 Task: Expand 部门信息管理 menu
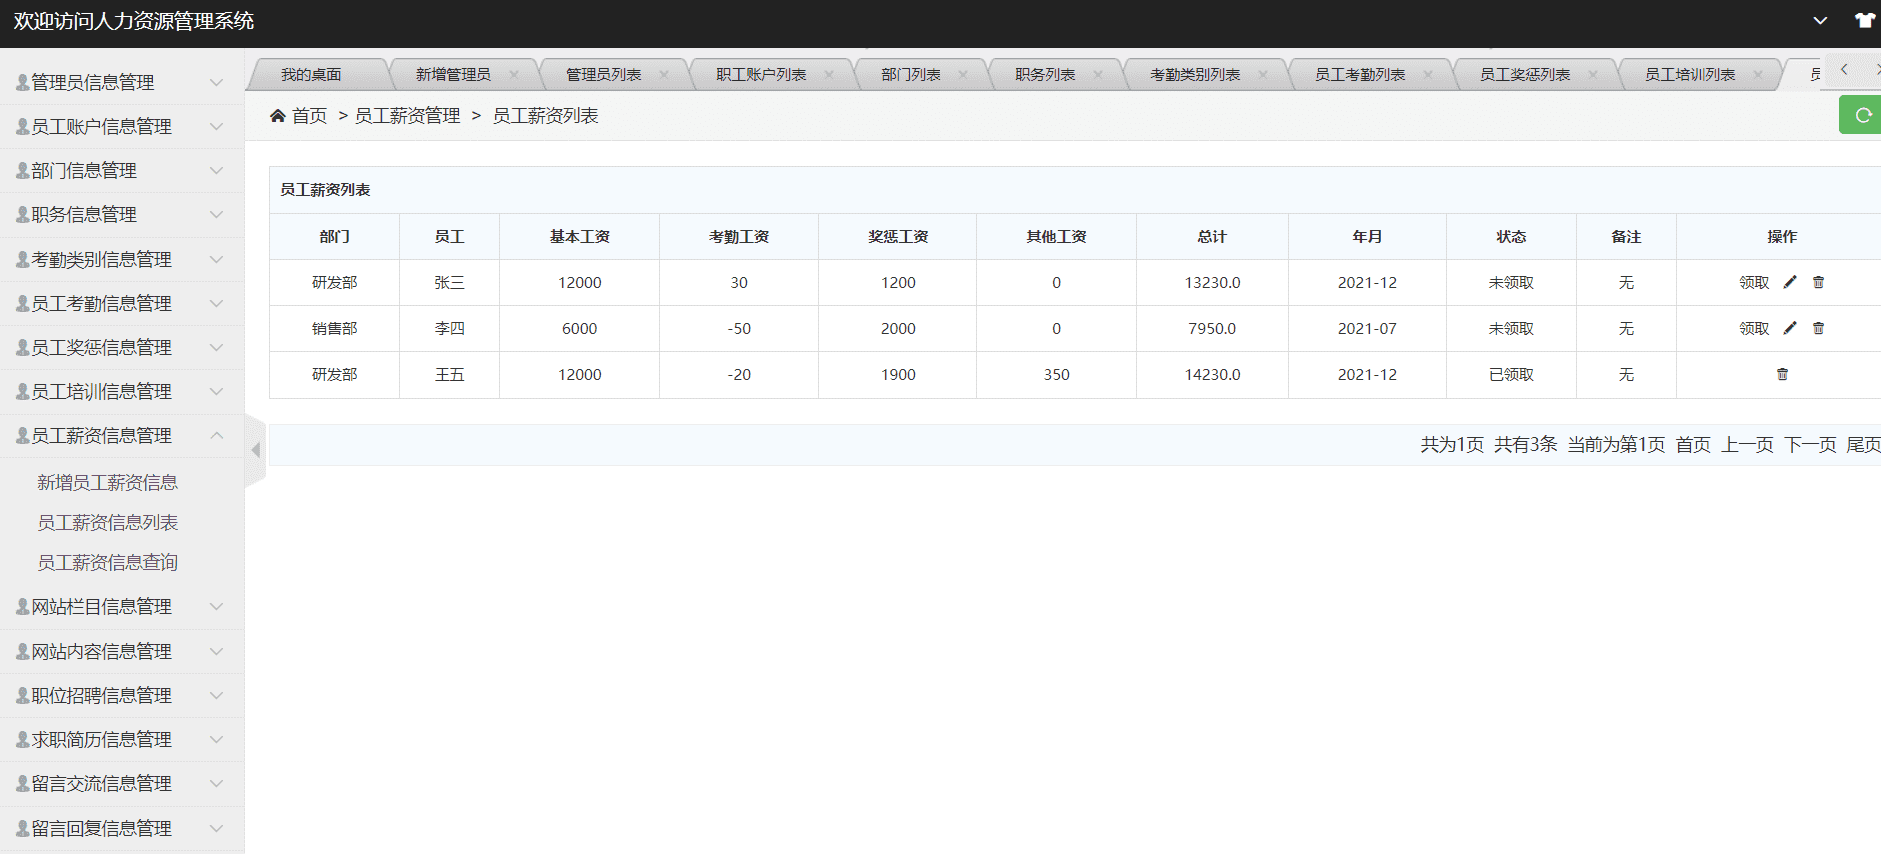[x=122, y=170]
